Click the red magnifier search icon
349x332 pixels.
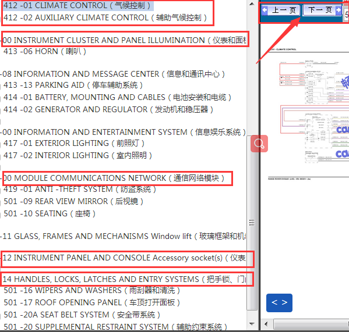(259, 144)
